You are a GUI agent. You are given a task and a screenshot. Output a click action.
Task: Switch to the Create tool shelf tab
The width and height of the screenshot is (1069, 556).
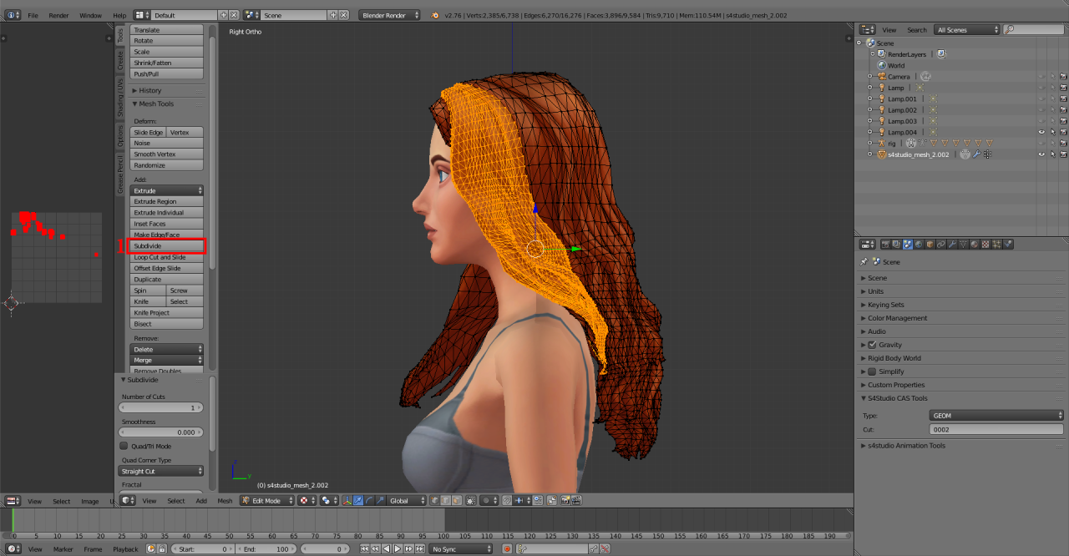pyautogui.click(x=120, y=60)
